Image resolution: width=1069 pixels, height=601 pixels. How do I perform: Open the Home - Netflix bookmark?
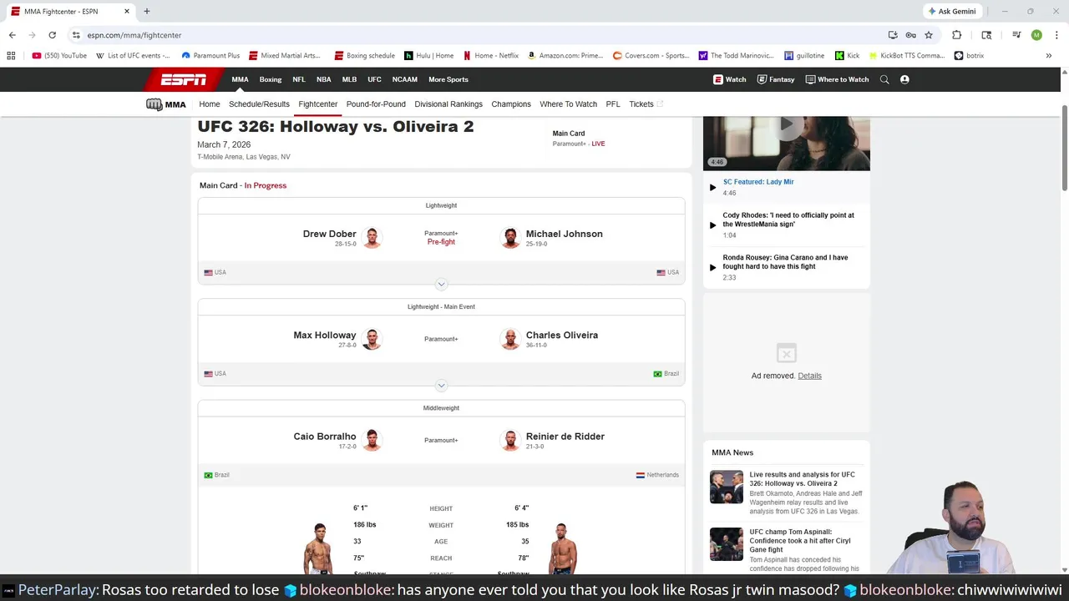tap(491, 56)
